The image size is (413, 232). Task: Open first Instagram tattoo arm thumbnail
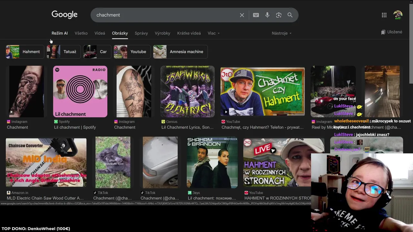(x=26, y=92)
